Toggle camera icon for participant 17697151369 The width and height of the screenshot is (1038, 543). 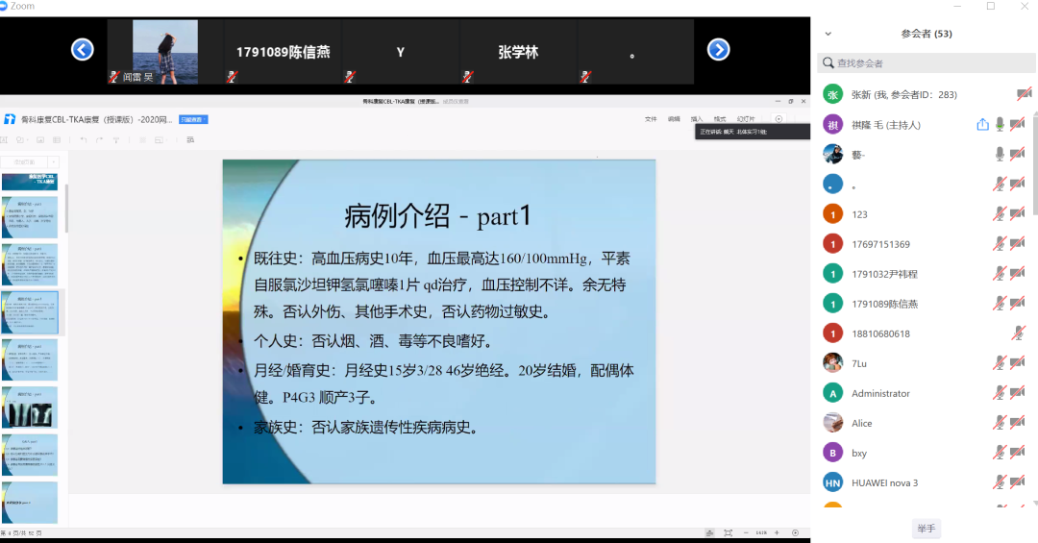(1018, 244)
